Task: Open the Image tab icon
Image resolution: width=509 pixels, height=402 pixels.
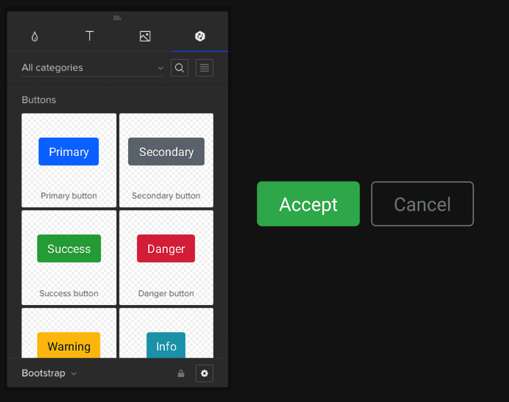Action: 145,37
